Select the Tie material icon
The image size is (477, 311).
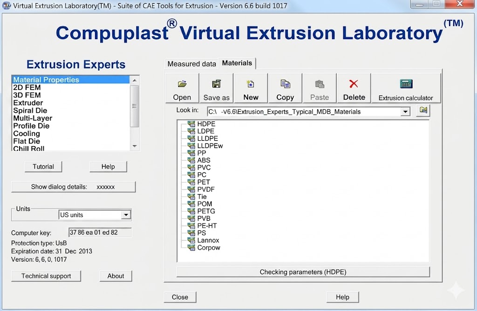[x=191, y=196]
